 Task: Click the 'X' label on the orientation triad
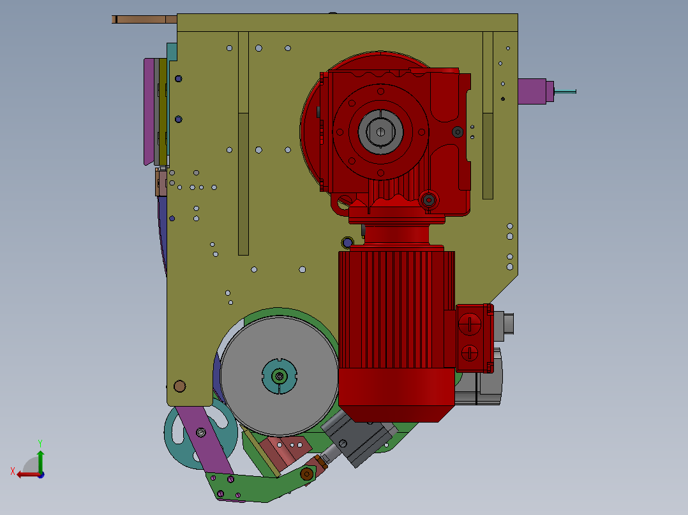point(13,472)
